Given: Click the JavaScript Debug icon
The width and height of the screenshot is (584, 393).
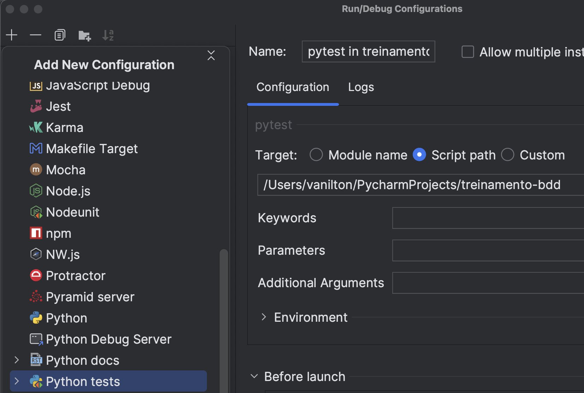Looking at the screenshot, I should pyautogui.click(x=36, y=85).
